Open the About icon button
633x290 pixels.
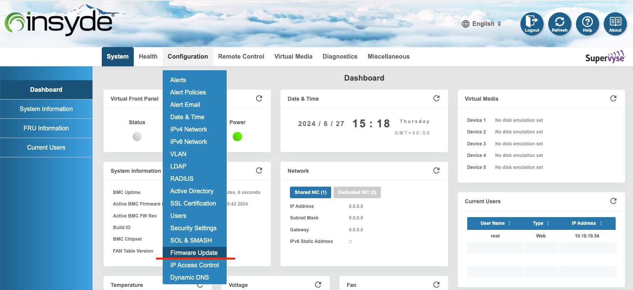(x=615, y=24)
